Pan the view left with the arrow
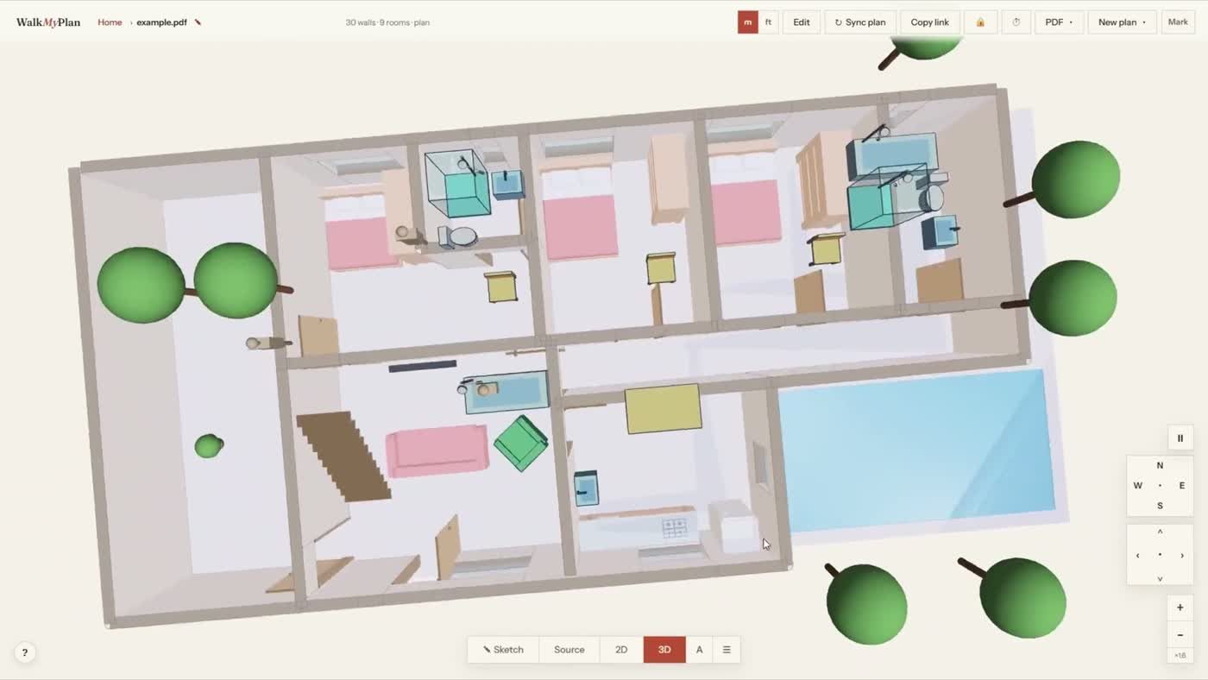Image resolution: width=1208 pixels, height=680 pixels. point(1138,555)
